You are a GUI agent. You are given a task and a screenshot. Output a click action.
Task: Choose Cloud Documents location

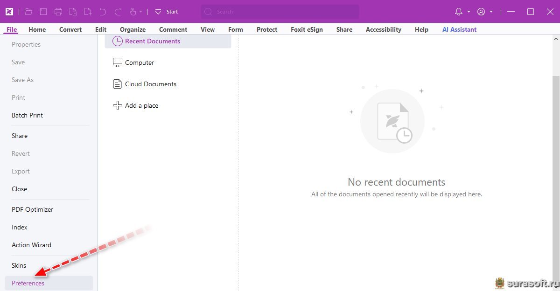150,84
